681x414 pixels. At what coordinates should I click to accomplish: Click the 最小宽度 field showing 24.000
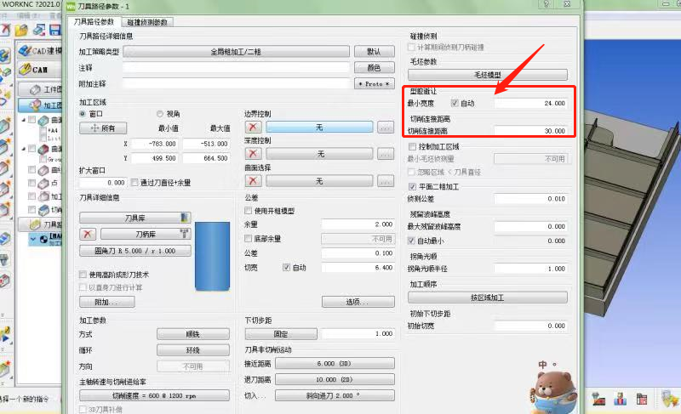point(530,103)
